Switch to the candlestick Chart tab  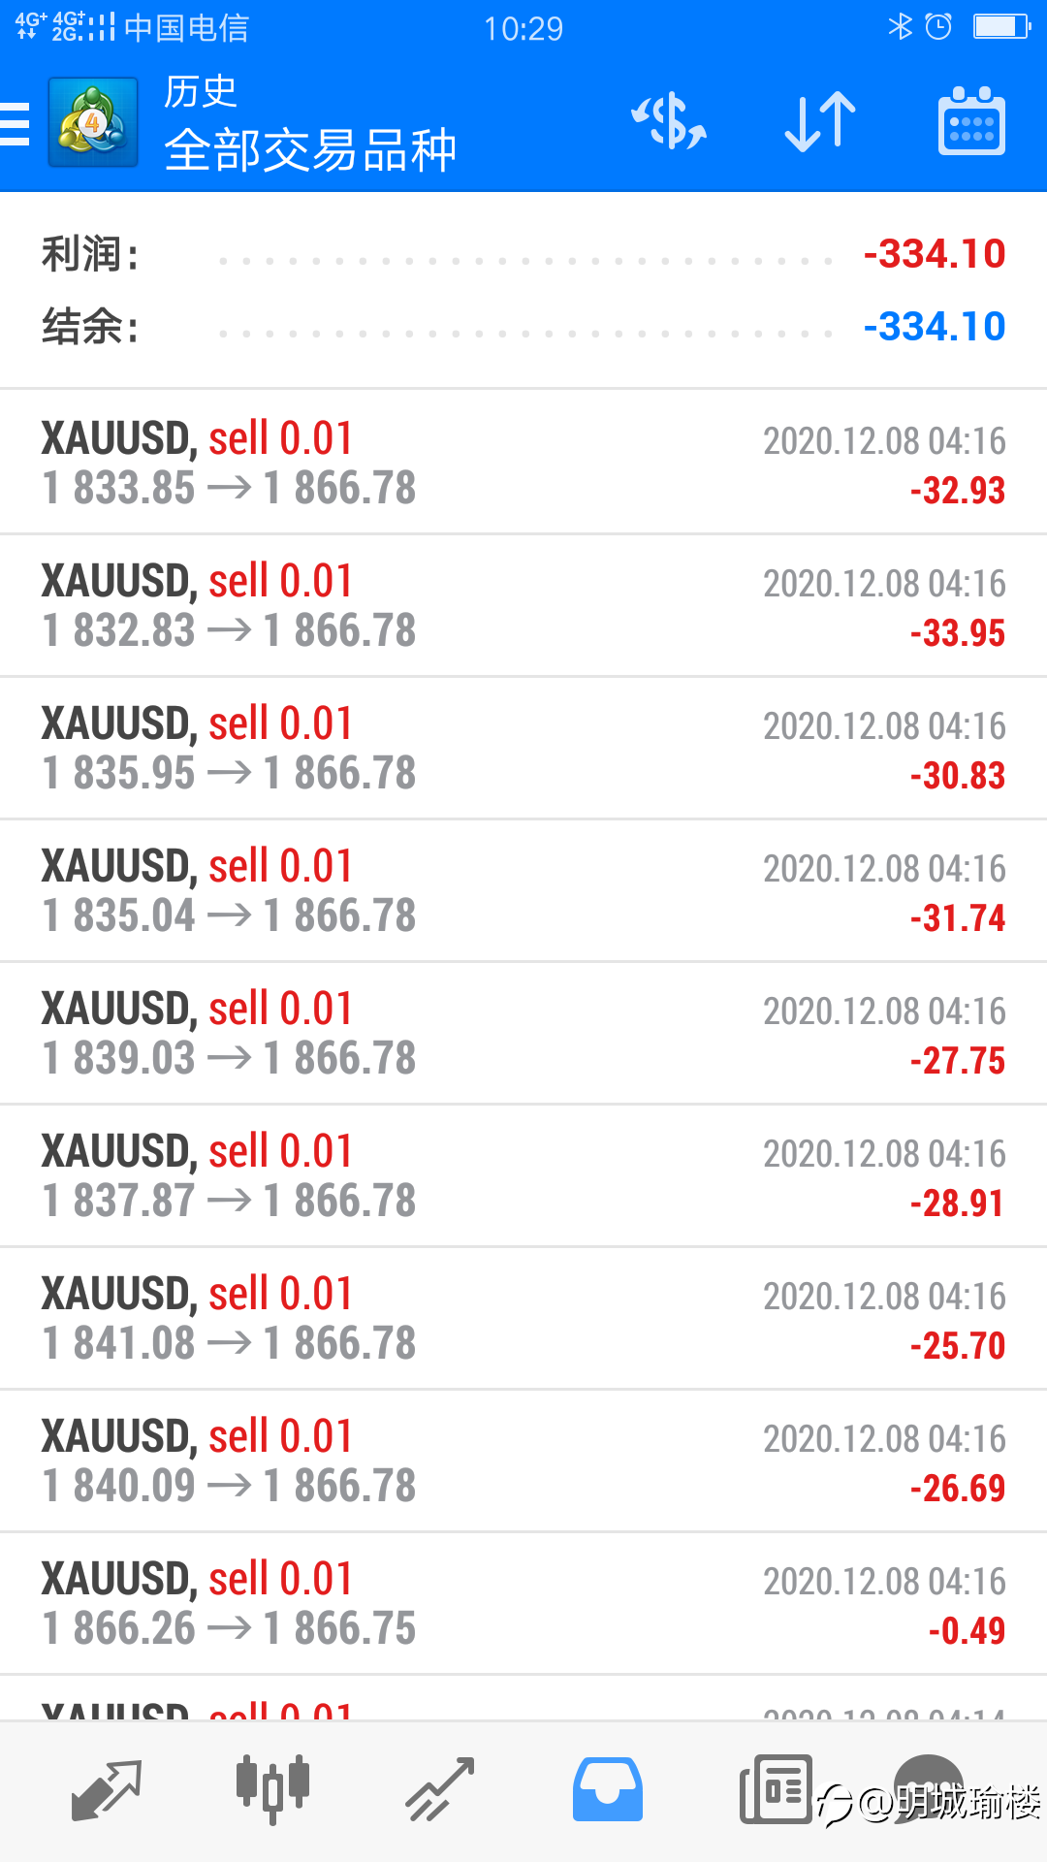(x=273, y=1790)
